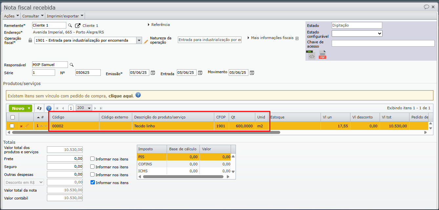Select the COFINS tax row
This screenshot has height=210, width=439.
point(184,164)
